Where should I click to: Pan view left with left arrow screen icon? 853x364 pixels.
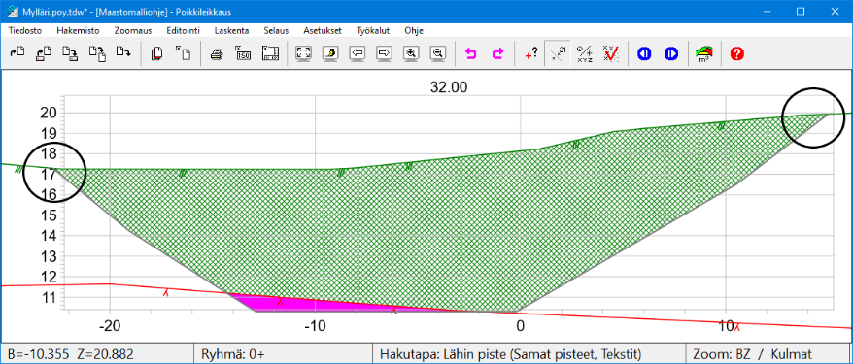pyautogui.click(x=358, y=53)
